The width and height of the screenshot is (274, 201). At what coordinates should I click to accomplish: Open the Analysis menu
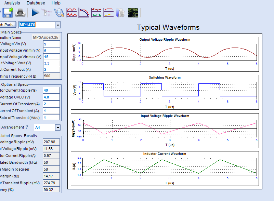12,3
